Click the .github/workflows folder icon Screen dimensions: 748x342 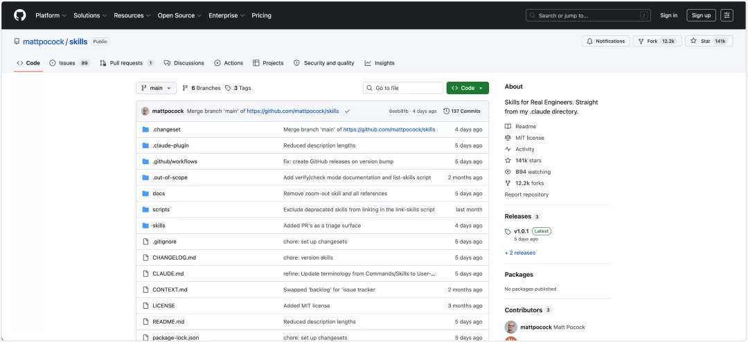click(x=145, y=161)
